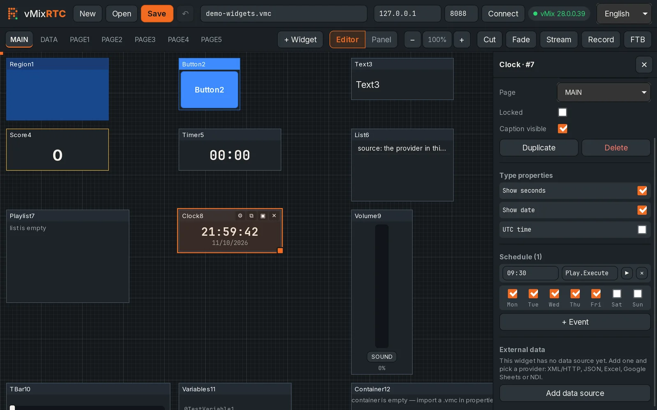657x410 pixels.
Task: Toggle the Locked checkbox
Action: [x=563, y=112]
